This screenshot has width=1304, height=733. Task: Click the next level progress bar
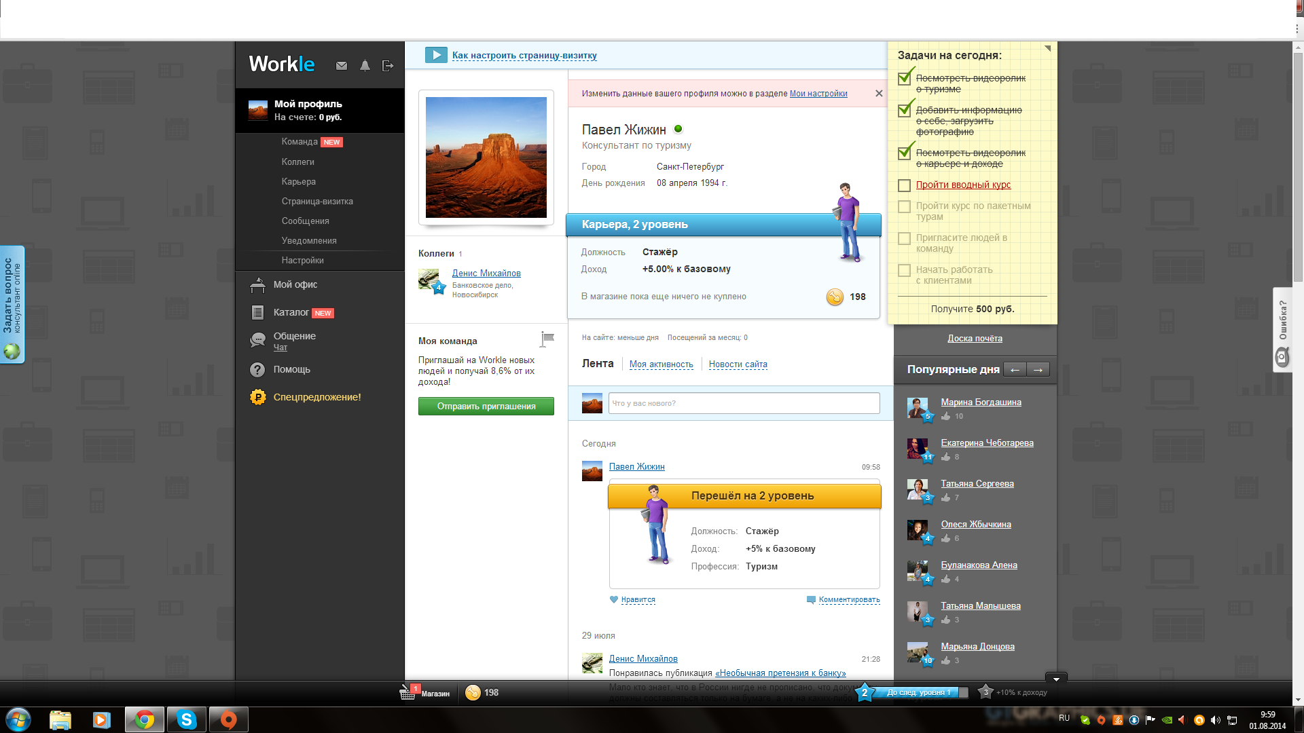pos(920,692)
